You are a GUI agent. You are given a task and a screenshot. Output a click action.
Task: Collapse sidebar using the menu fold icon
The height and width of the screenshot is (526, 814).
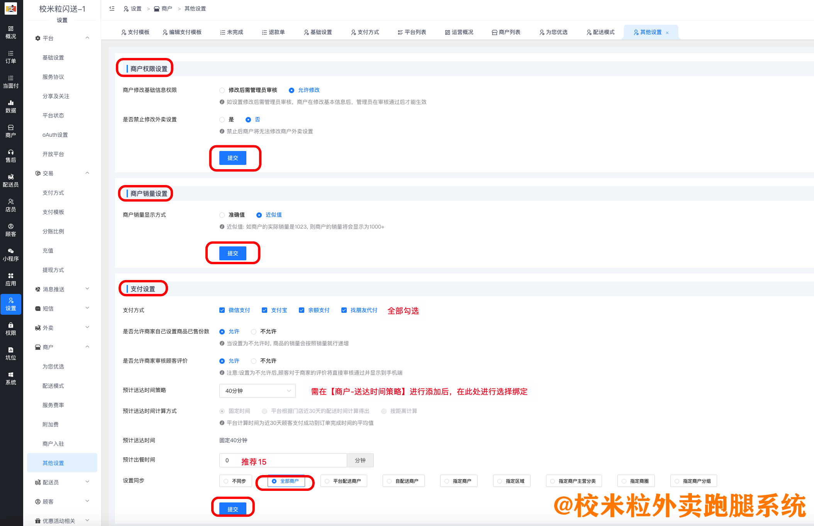(112, 8)
